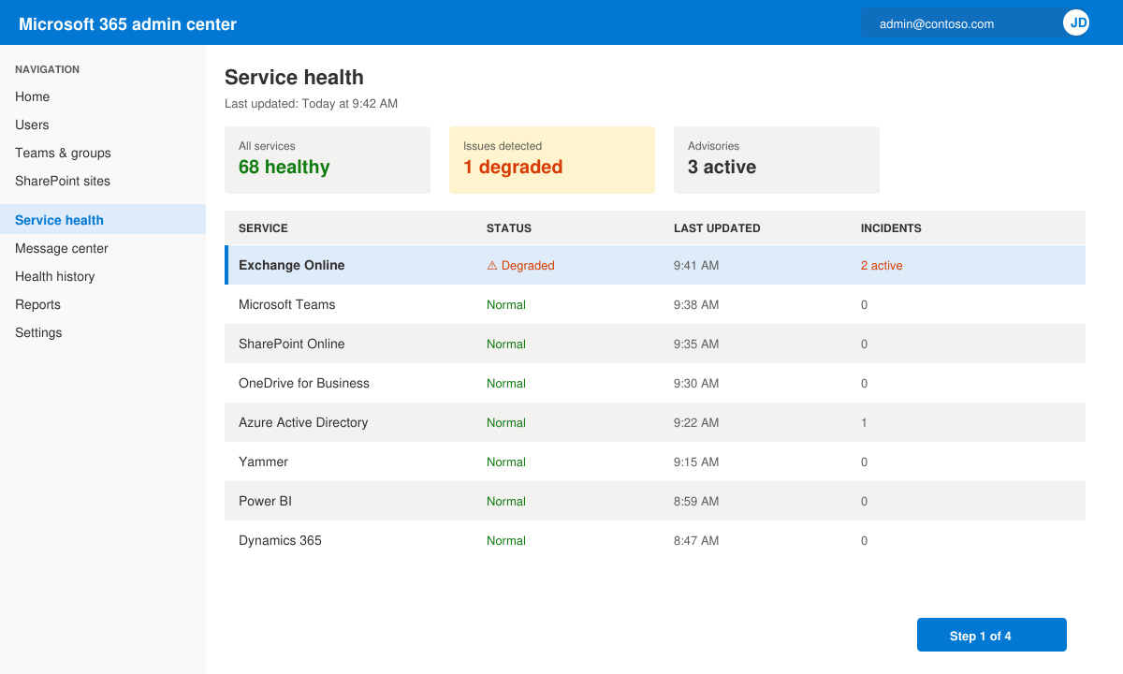This screenshot has height=674, width=1123.
Task: Click the Normal status for SharePoint Online
Action: (x=506, y=344)
